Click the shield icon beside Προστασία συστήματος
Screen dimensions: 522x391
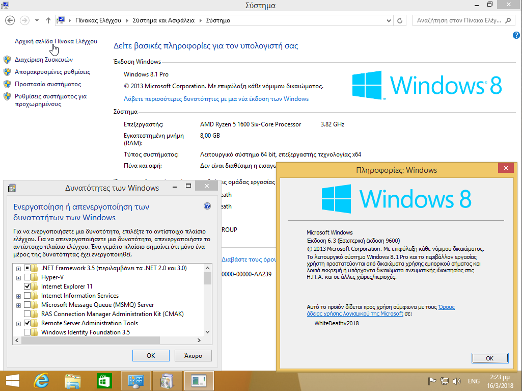7,84
